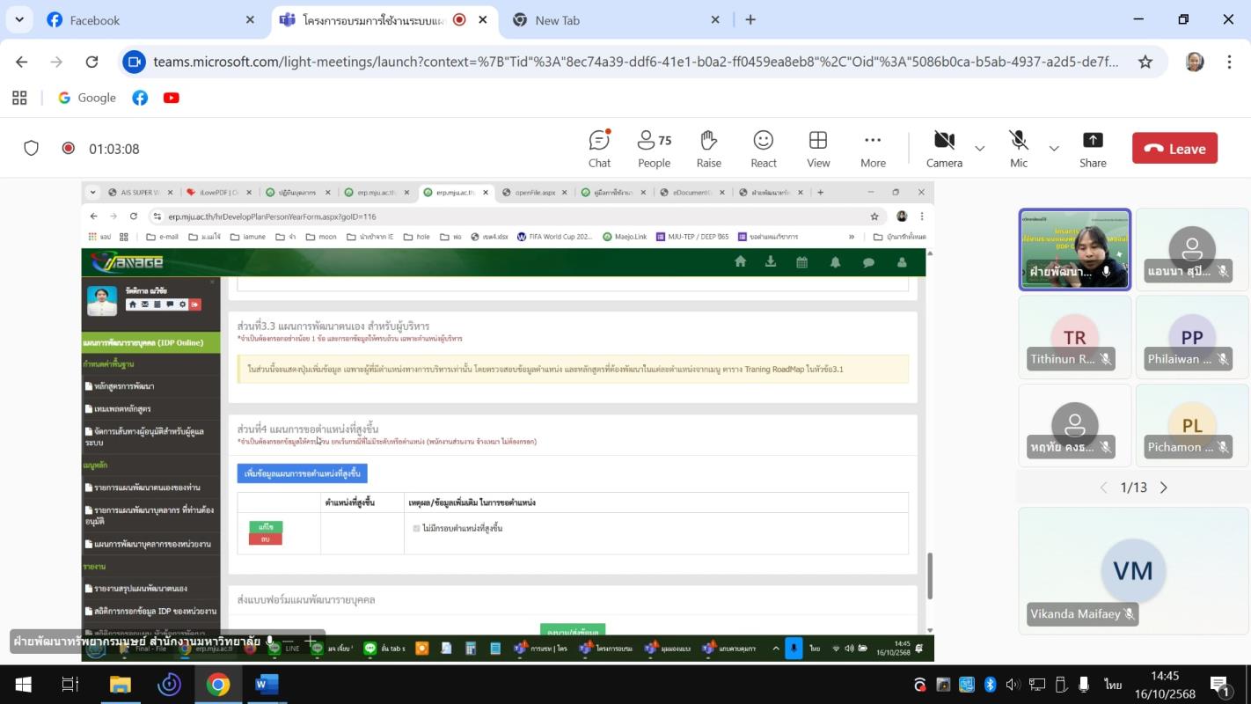Unmute the Mic
This screenshot has width=1251, height=704.
coord(1019,149)
